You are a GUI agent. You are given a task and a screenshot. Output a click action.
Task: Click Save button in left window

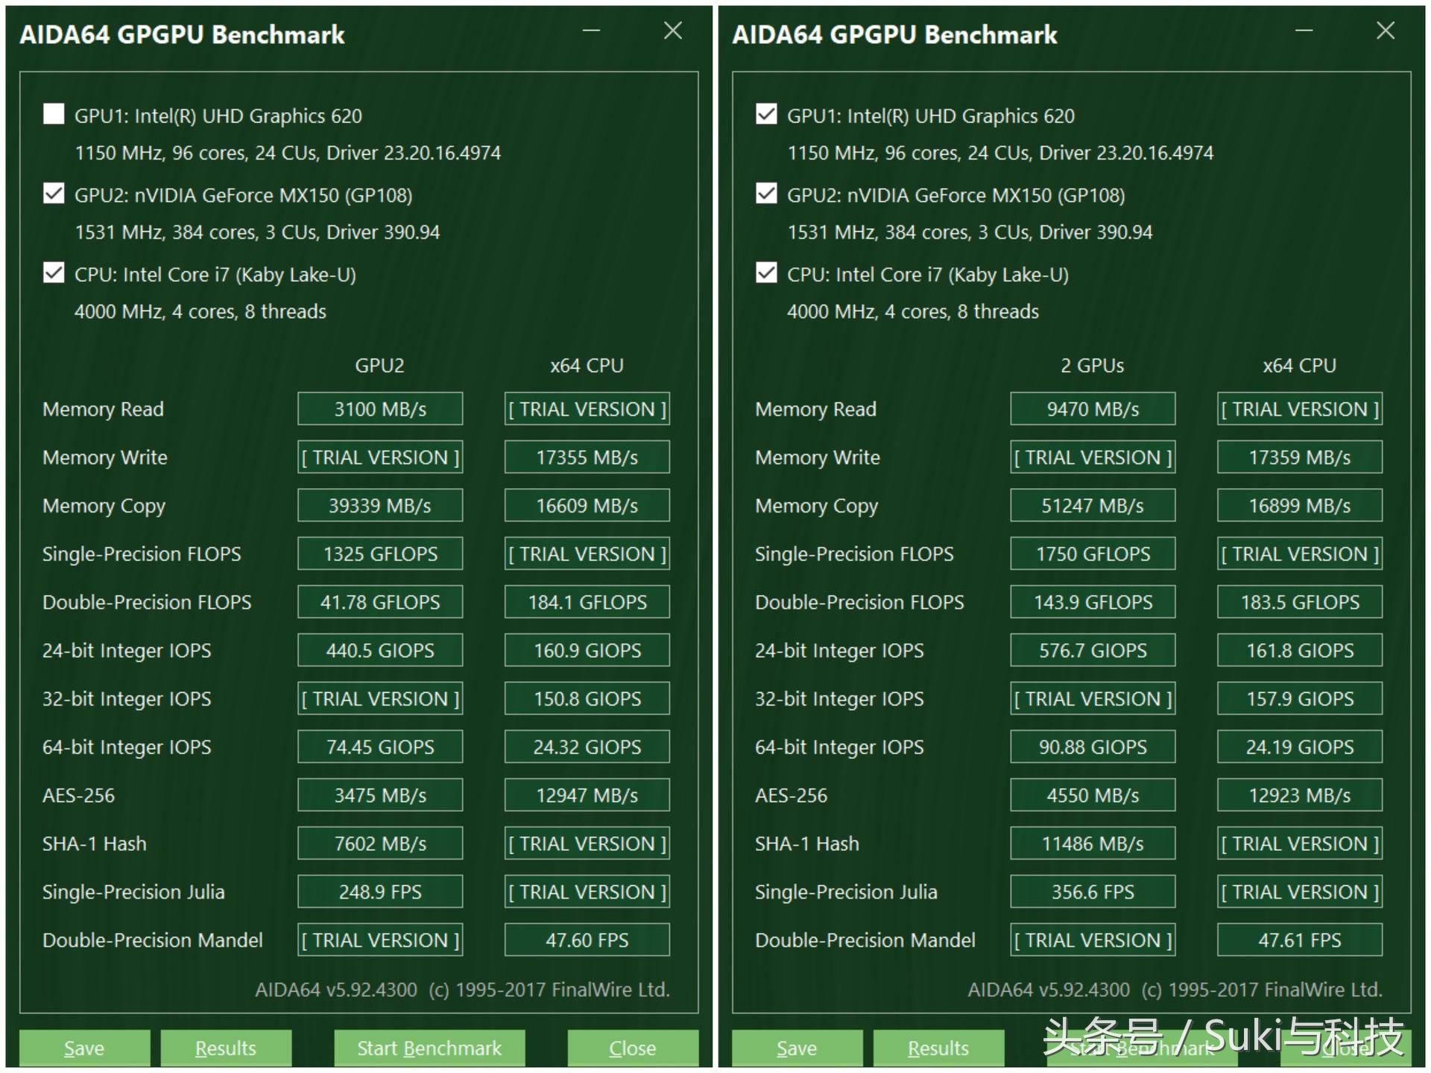tap(84, 1048)
